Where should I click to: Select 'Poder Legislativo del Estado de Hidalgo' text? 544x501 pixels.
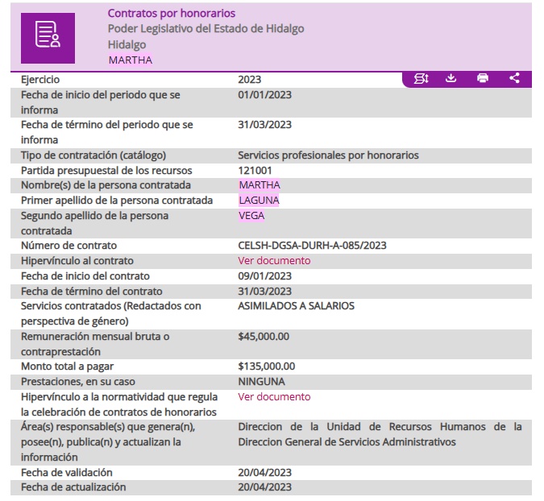click(x=206, y=29)
